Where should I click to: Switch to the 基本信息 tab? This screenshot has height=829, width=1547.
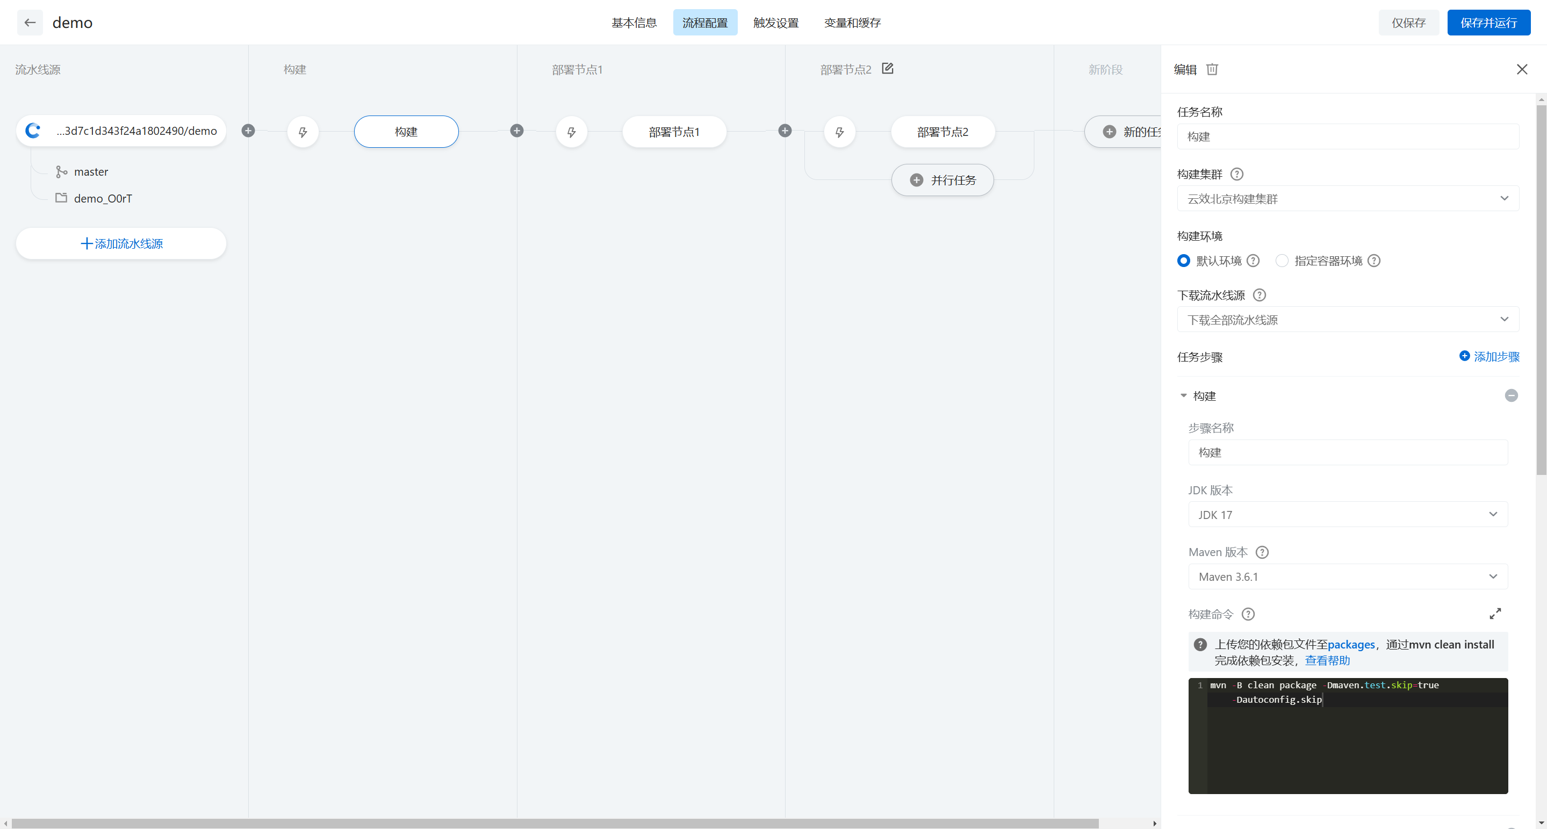point(634,23)
